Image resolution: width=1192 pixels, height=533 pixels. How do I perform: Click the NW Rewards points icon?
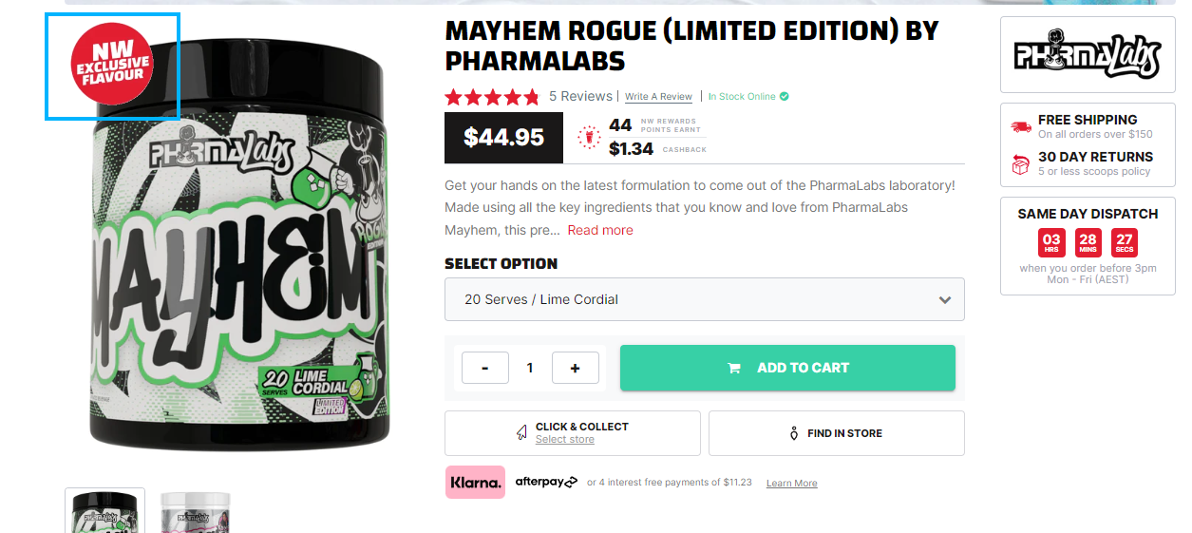(x=589, y=138)
